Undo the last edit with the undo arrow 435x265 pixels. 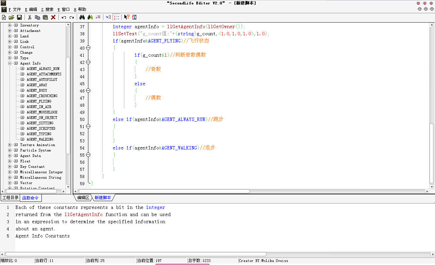[64, 17]
